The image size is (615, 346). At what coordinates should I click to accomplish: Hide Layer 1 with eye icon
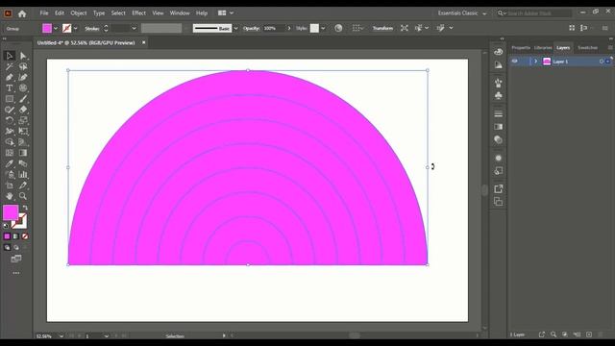click(515, 62)
